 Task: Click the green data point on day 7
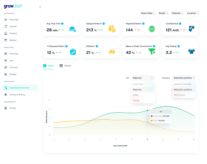point(147,110)
